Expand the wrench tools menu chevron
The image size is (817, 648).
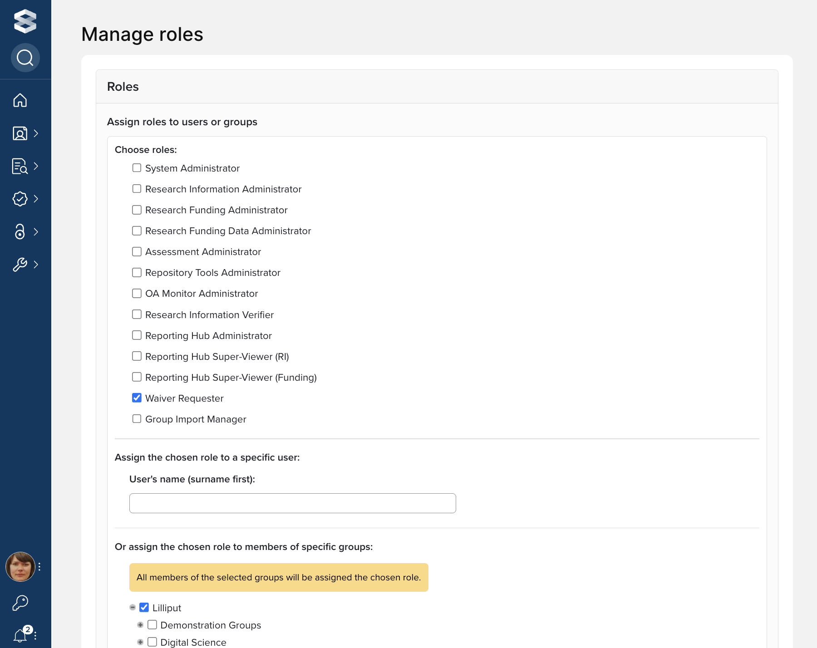click(x=36, y=265)
